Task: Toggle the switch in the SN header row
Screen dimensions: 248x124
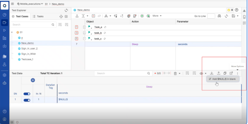Action: (27, 93)
